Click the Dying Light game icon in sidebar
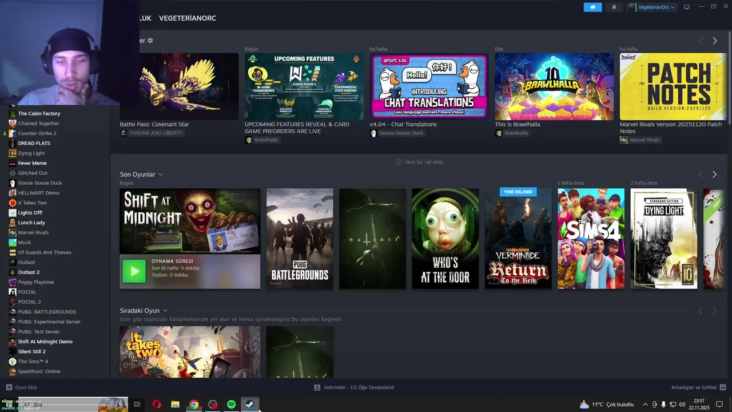The width and height of the screenshot is (732, 412). [13, 153]
